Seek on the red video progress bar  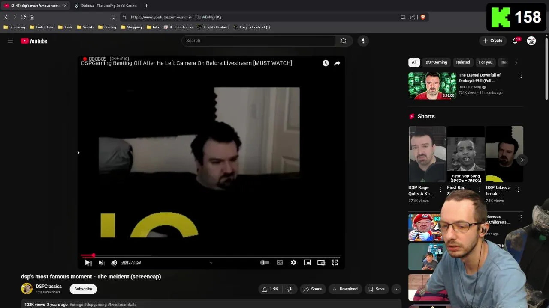tap(211, 255)
